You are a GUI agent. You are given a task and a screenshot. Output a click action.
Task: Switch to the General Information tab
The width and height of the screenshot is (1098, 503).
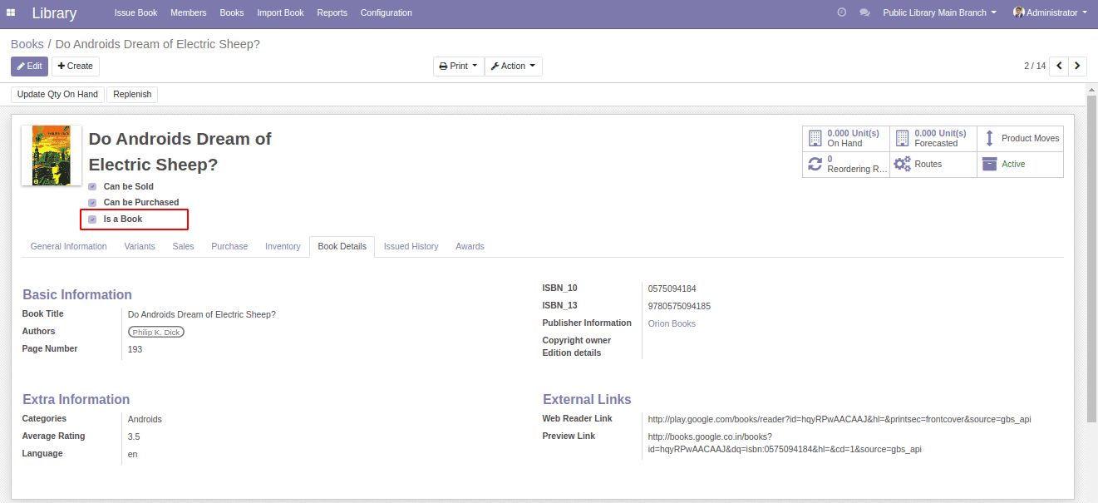click(68, 247)
